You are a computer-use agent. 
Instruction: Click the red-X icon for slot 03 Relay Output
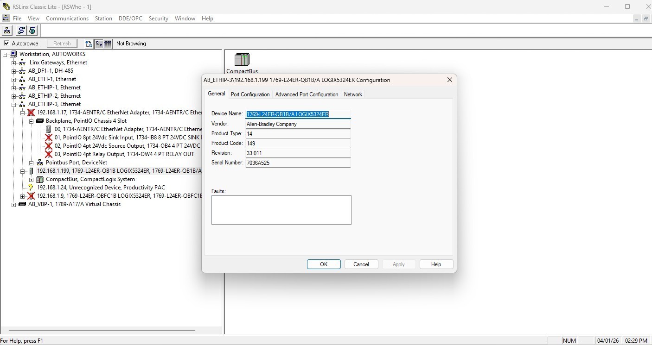49,154
